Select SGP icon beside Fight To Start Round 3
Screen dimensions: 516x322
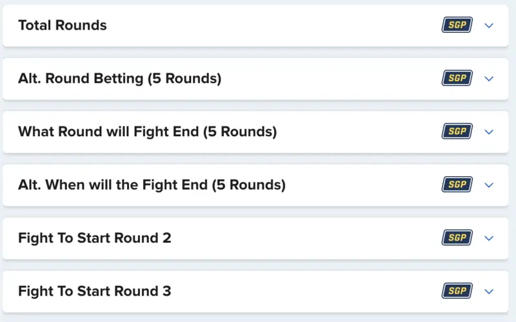pos(457,291)
